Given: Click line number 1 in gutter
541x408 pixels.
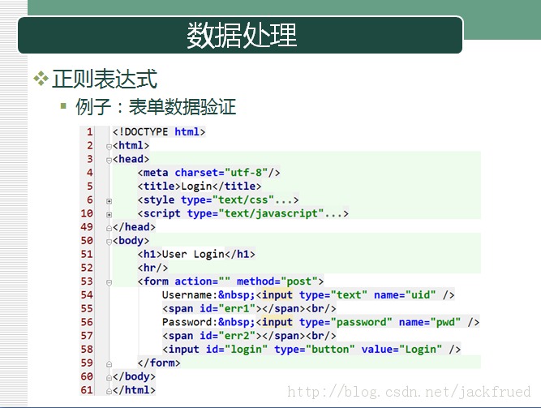Looking at the screenshot, I should click(x=90, y=132).
